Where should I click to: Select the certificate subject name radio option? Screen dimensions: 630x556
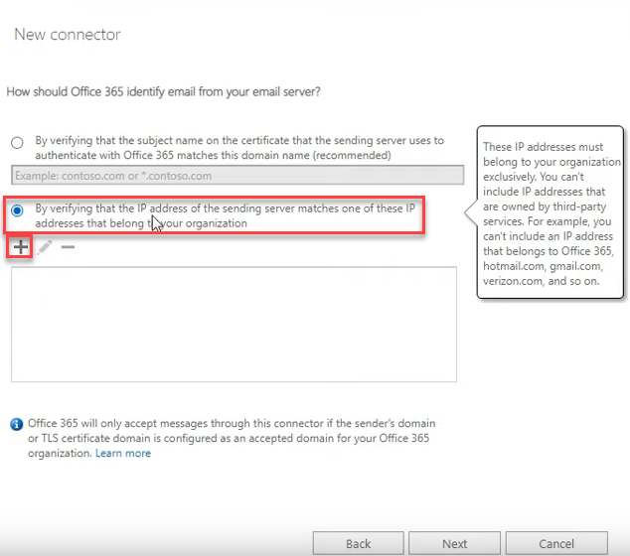pos(17,143)
